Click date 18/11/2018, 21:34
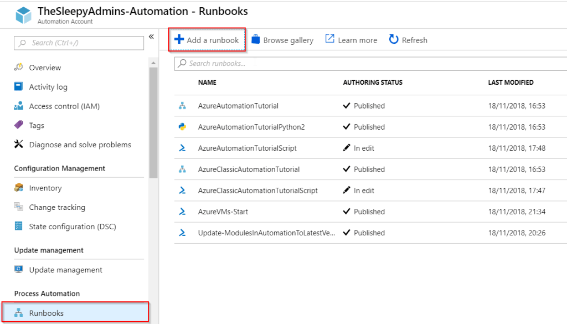The image size is (567, 324). tap(517, 212)
